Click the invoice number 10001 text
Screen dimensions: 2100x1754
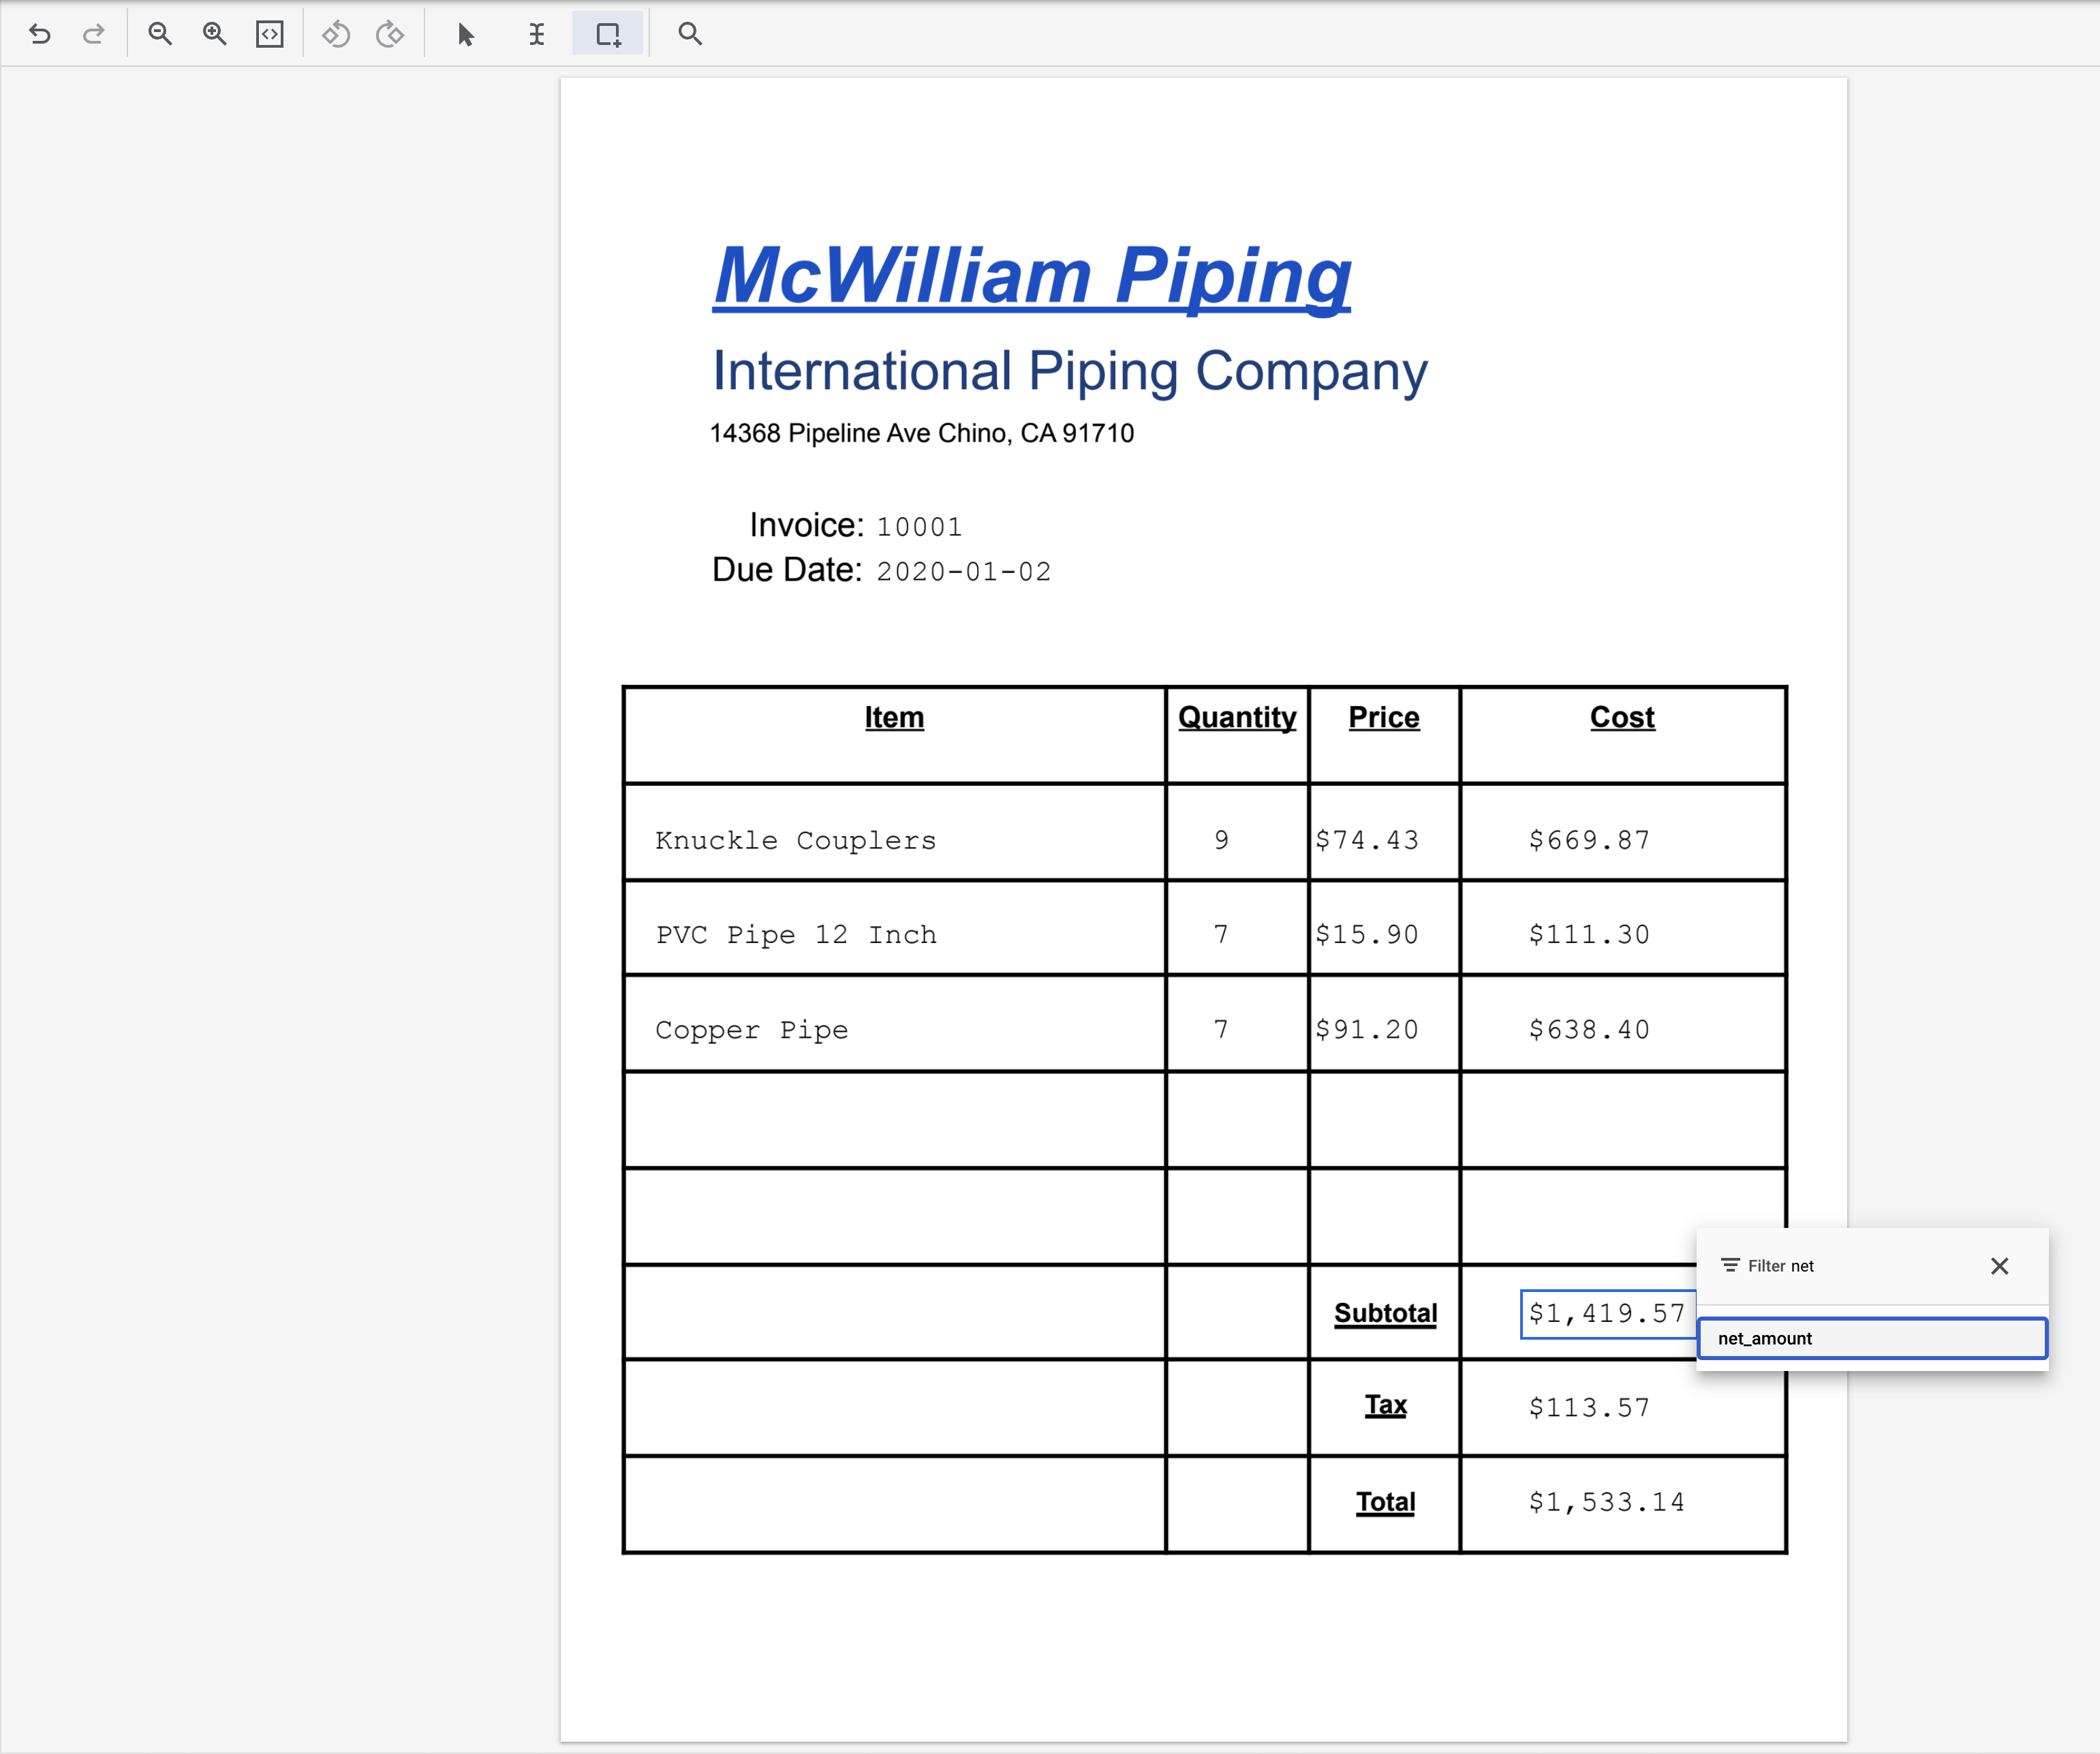(x=918, y=525)
